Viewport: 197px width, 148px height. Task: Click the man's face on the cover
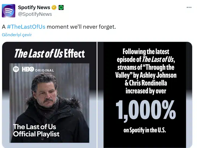(x=45, y=93)
